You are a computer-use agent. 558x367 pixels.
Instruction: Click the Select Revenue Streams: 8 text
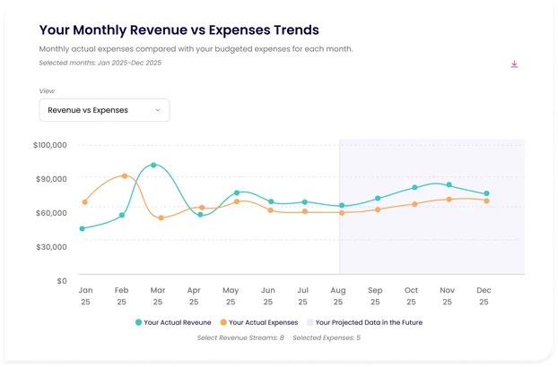(x=240, y=337)
